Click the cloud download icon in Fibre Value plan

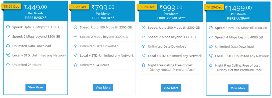tap(75, 46)
